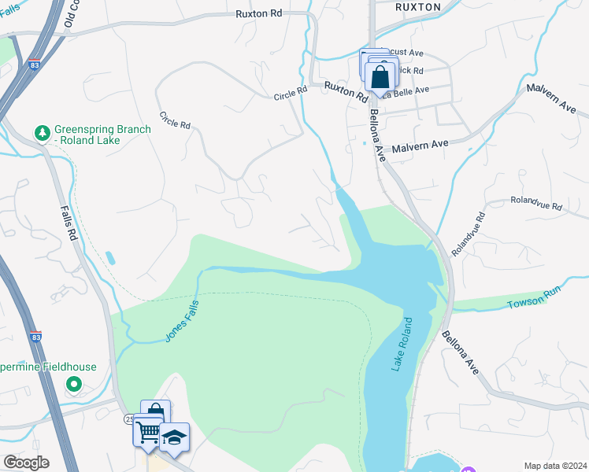This screenshot has height=472, width=589.
Task: Click the Greenspring Branch tree park pin
Action: pos(43,134)
